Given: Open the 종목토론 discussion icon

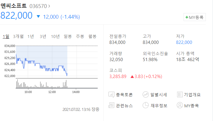Looking at the screenshot, I should (x=111, y=95).
